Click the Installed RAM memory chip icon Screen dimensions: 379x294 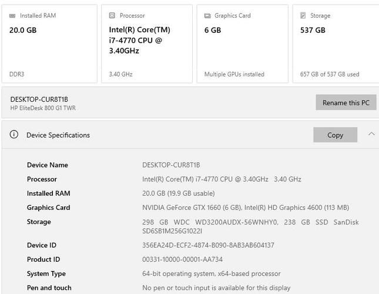12,16
